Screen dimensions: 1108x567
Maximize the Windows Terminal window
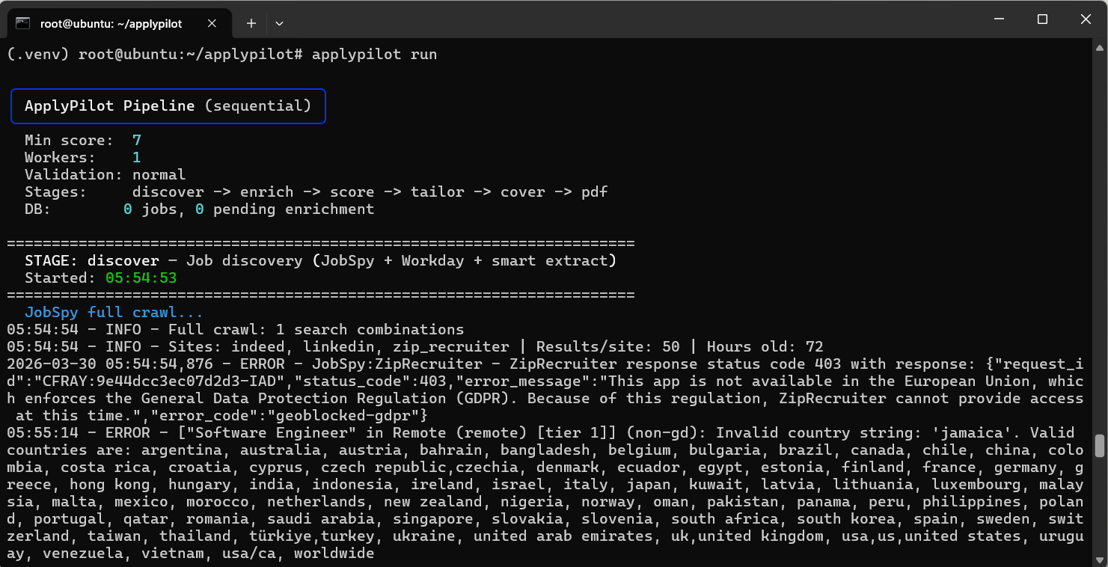(1042, 19)
